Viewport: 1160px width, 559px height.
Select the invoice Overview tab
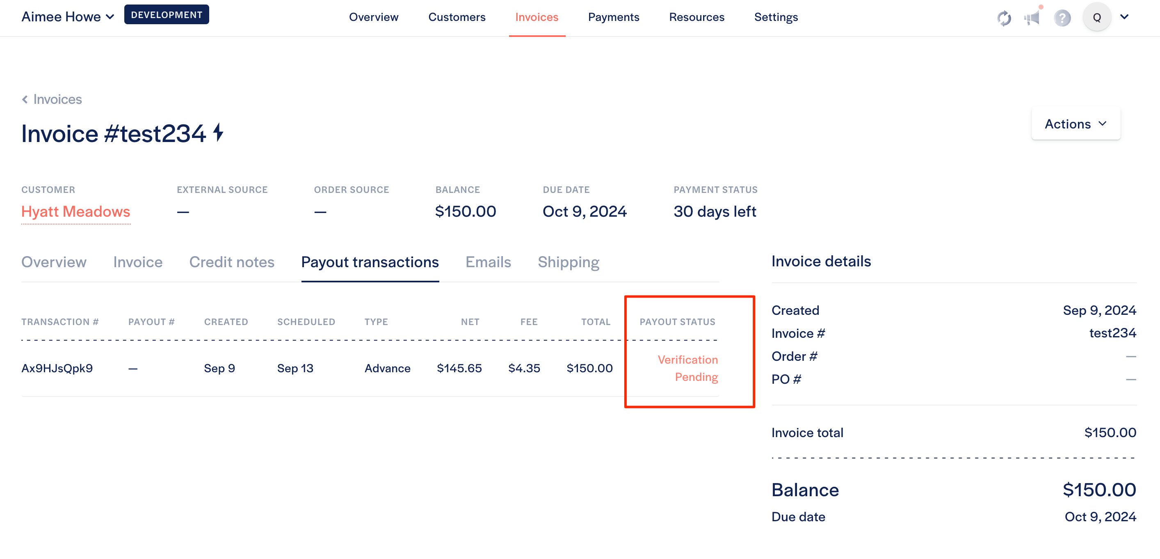(54, 262)
